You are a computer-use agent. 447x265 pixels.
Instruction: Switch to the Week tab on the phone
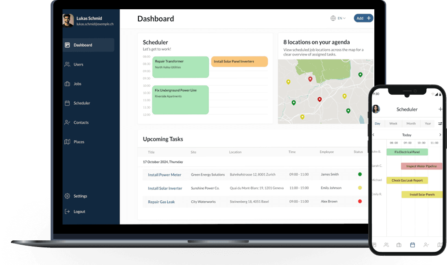coord(393,124)
